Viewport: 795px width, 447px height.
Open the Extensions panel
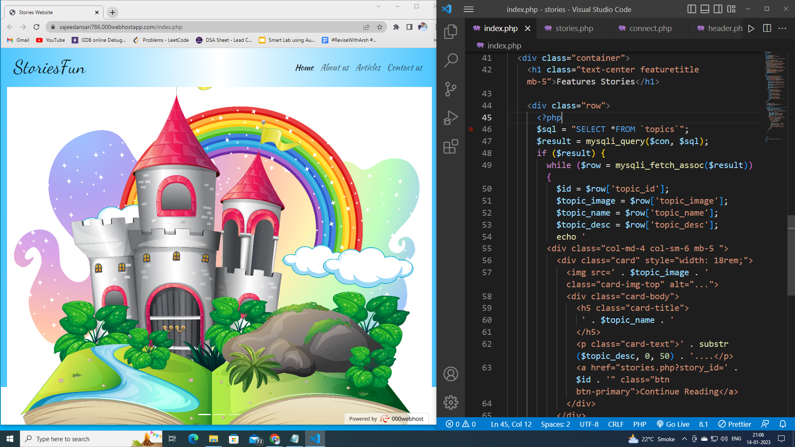450,146
